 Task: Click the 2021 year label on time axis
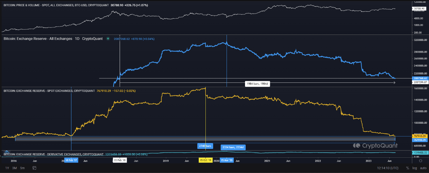tap(267, 161)
